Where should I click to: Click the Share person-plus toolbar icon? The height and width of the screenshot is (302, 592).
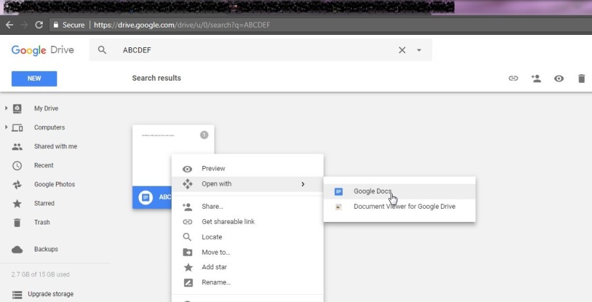coord(535,78)
